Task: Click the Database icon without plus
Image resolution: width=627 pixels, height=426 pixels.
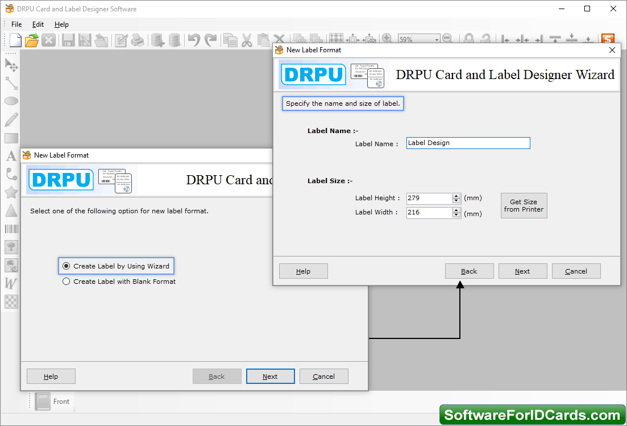Action: tap(174, 40)
